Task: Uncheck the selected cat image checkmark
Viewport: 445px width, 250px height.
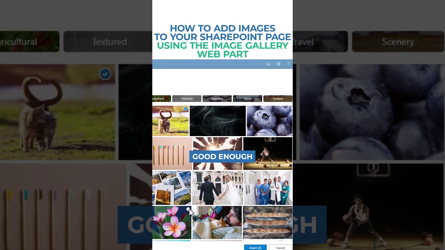Action: point(185,109)
